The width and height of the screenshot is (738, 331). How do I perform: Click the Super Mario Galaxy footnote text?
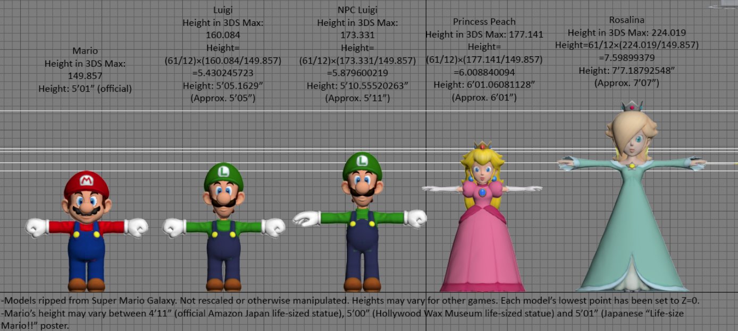point(351,300)
